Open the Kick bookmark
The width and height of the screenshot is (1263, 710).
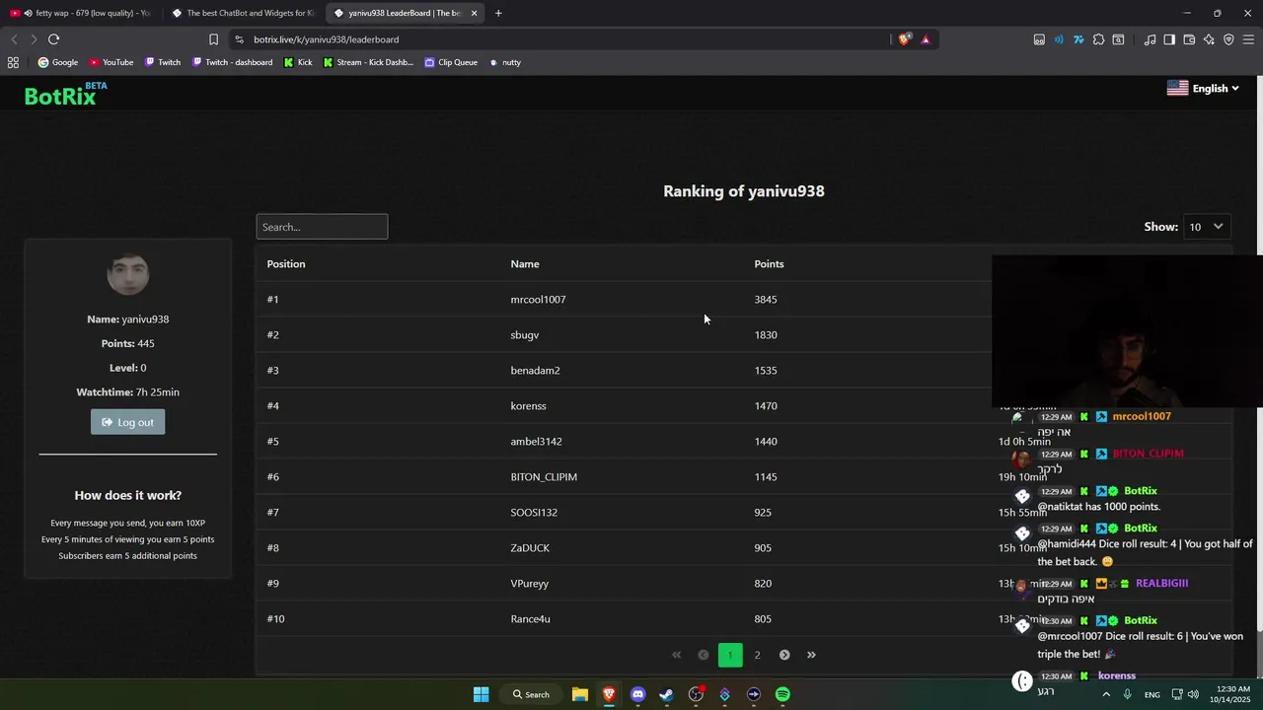[298, 62]
